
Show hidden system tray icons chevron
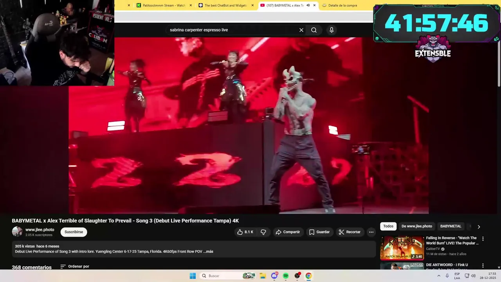tap(438, 276)
